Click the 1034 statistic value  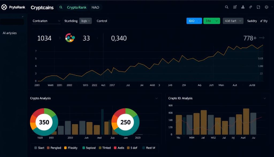44,38
